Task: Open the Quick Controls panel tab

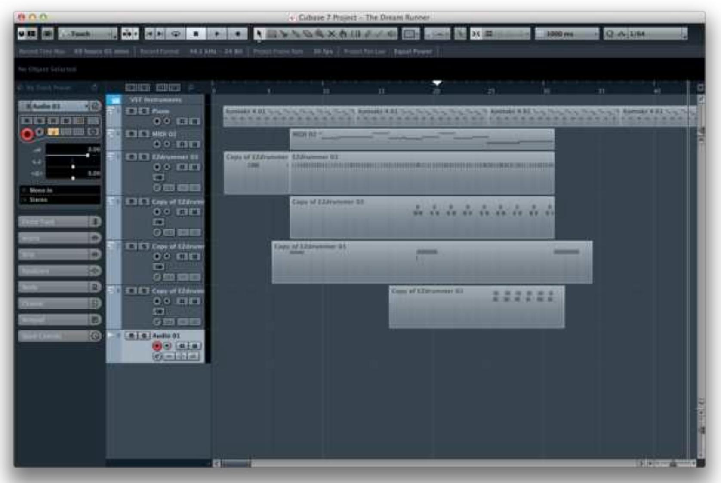Action: [56, 335]
